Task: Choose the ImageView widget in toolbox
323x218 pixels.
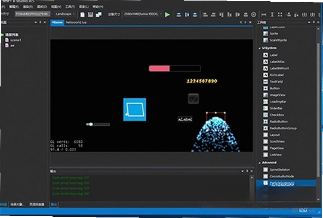Action: click(278, 95)
